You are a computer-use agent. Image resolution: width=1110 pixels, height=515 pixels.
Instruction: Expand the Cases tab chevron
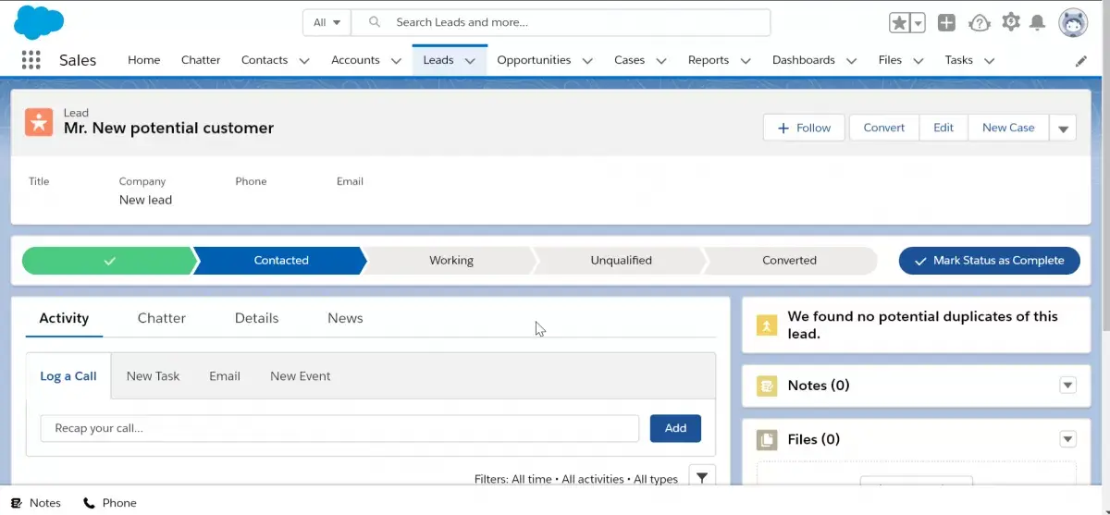[661, 61]
